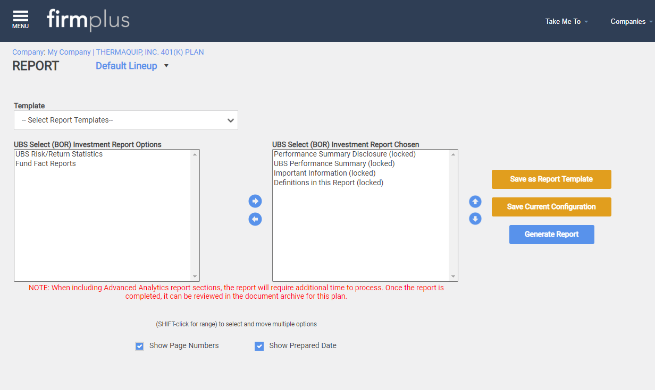
Task: Click scroll-up arrow of Options list
Action: click(x=195, y=154)
